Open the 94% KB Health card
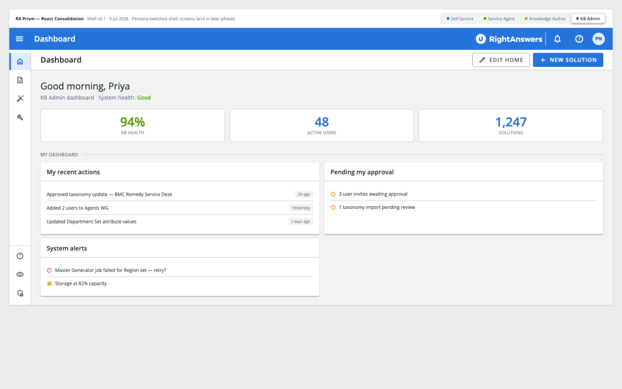This screenshot has height=389, width=622. (132, 126)
